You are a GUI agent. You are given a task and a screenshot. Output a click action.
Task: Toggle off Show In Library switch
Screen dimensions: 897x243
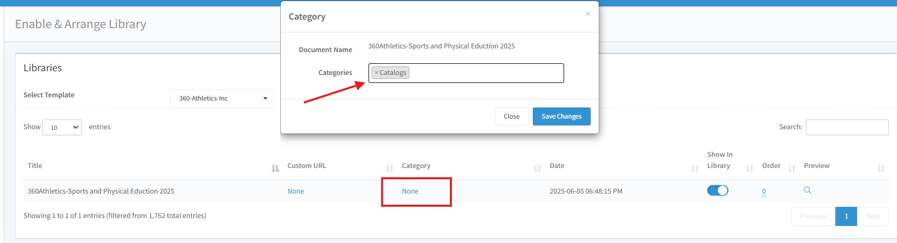pos(717,190)
